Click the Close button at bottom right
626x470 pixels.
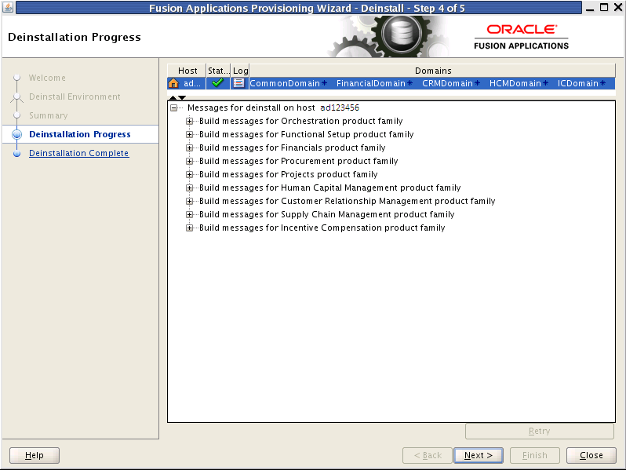tap(591, 455)
